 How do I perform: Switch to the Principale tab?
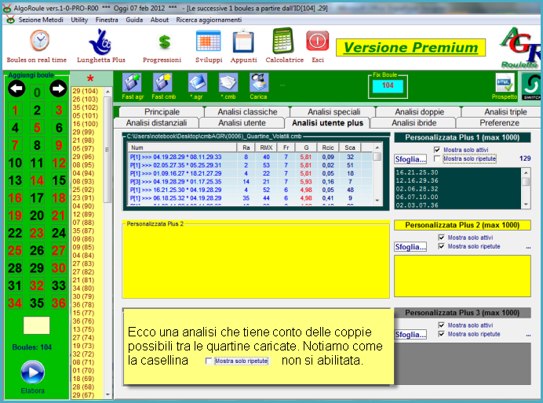pyautogui.click(x=162, y=112)
